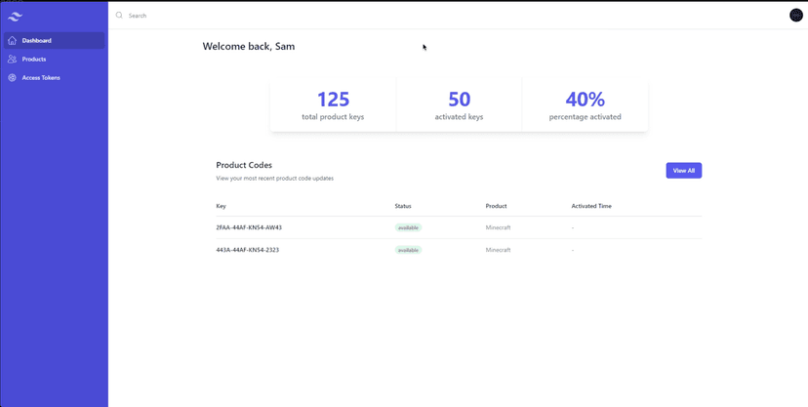Select the Access Tokens label in sidebar

click(x=41, y=78)
